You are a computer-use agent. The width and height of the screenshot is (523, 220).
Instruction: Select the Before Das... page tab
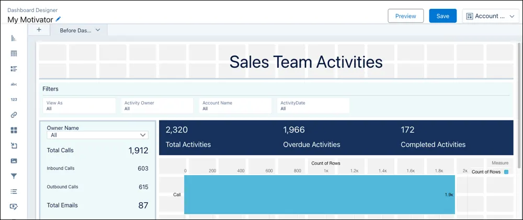[75, 30]
